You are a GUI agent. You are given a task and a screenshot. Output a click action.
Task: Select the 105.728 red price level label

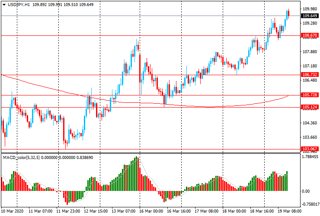tap(310, 95)
